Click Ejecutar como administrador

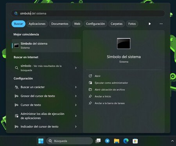point(111,83)
